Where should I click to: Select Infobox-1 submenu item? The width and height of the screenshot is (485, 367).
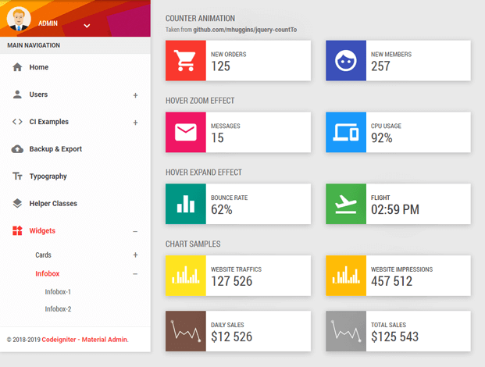click(x=58, y=292)
